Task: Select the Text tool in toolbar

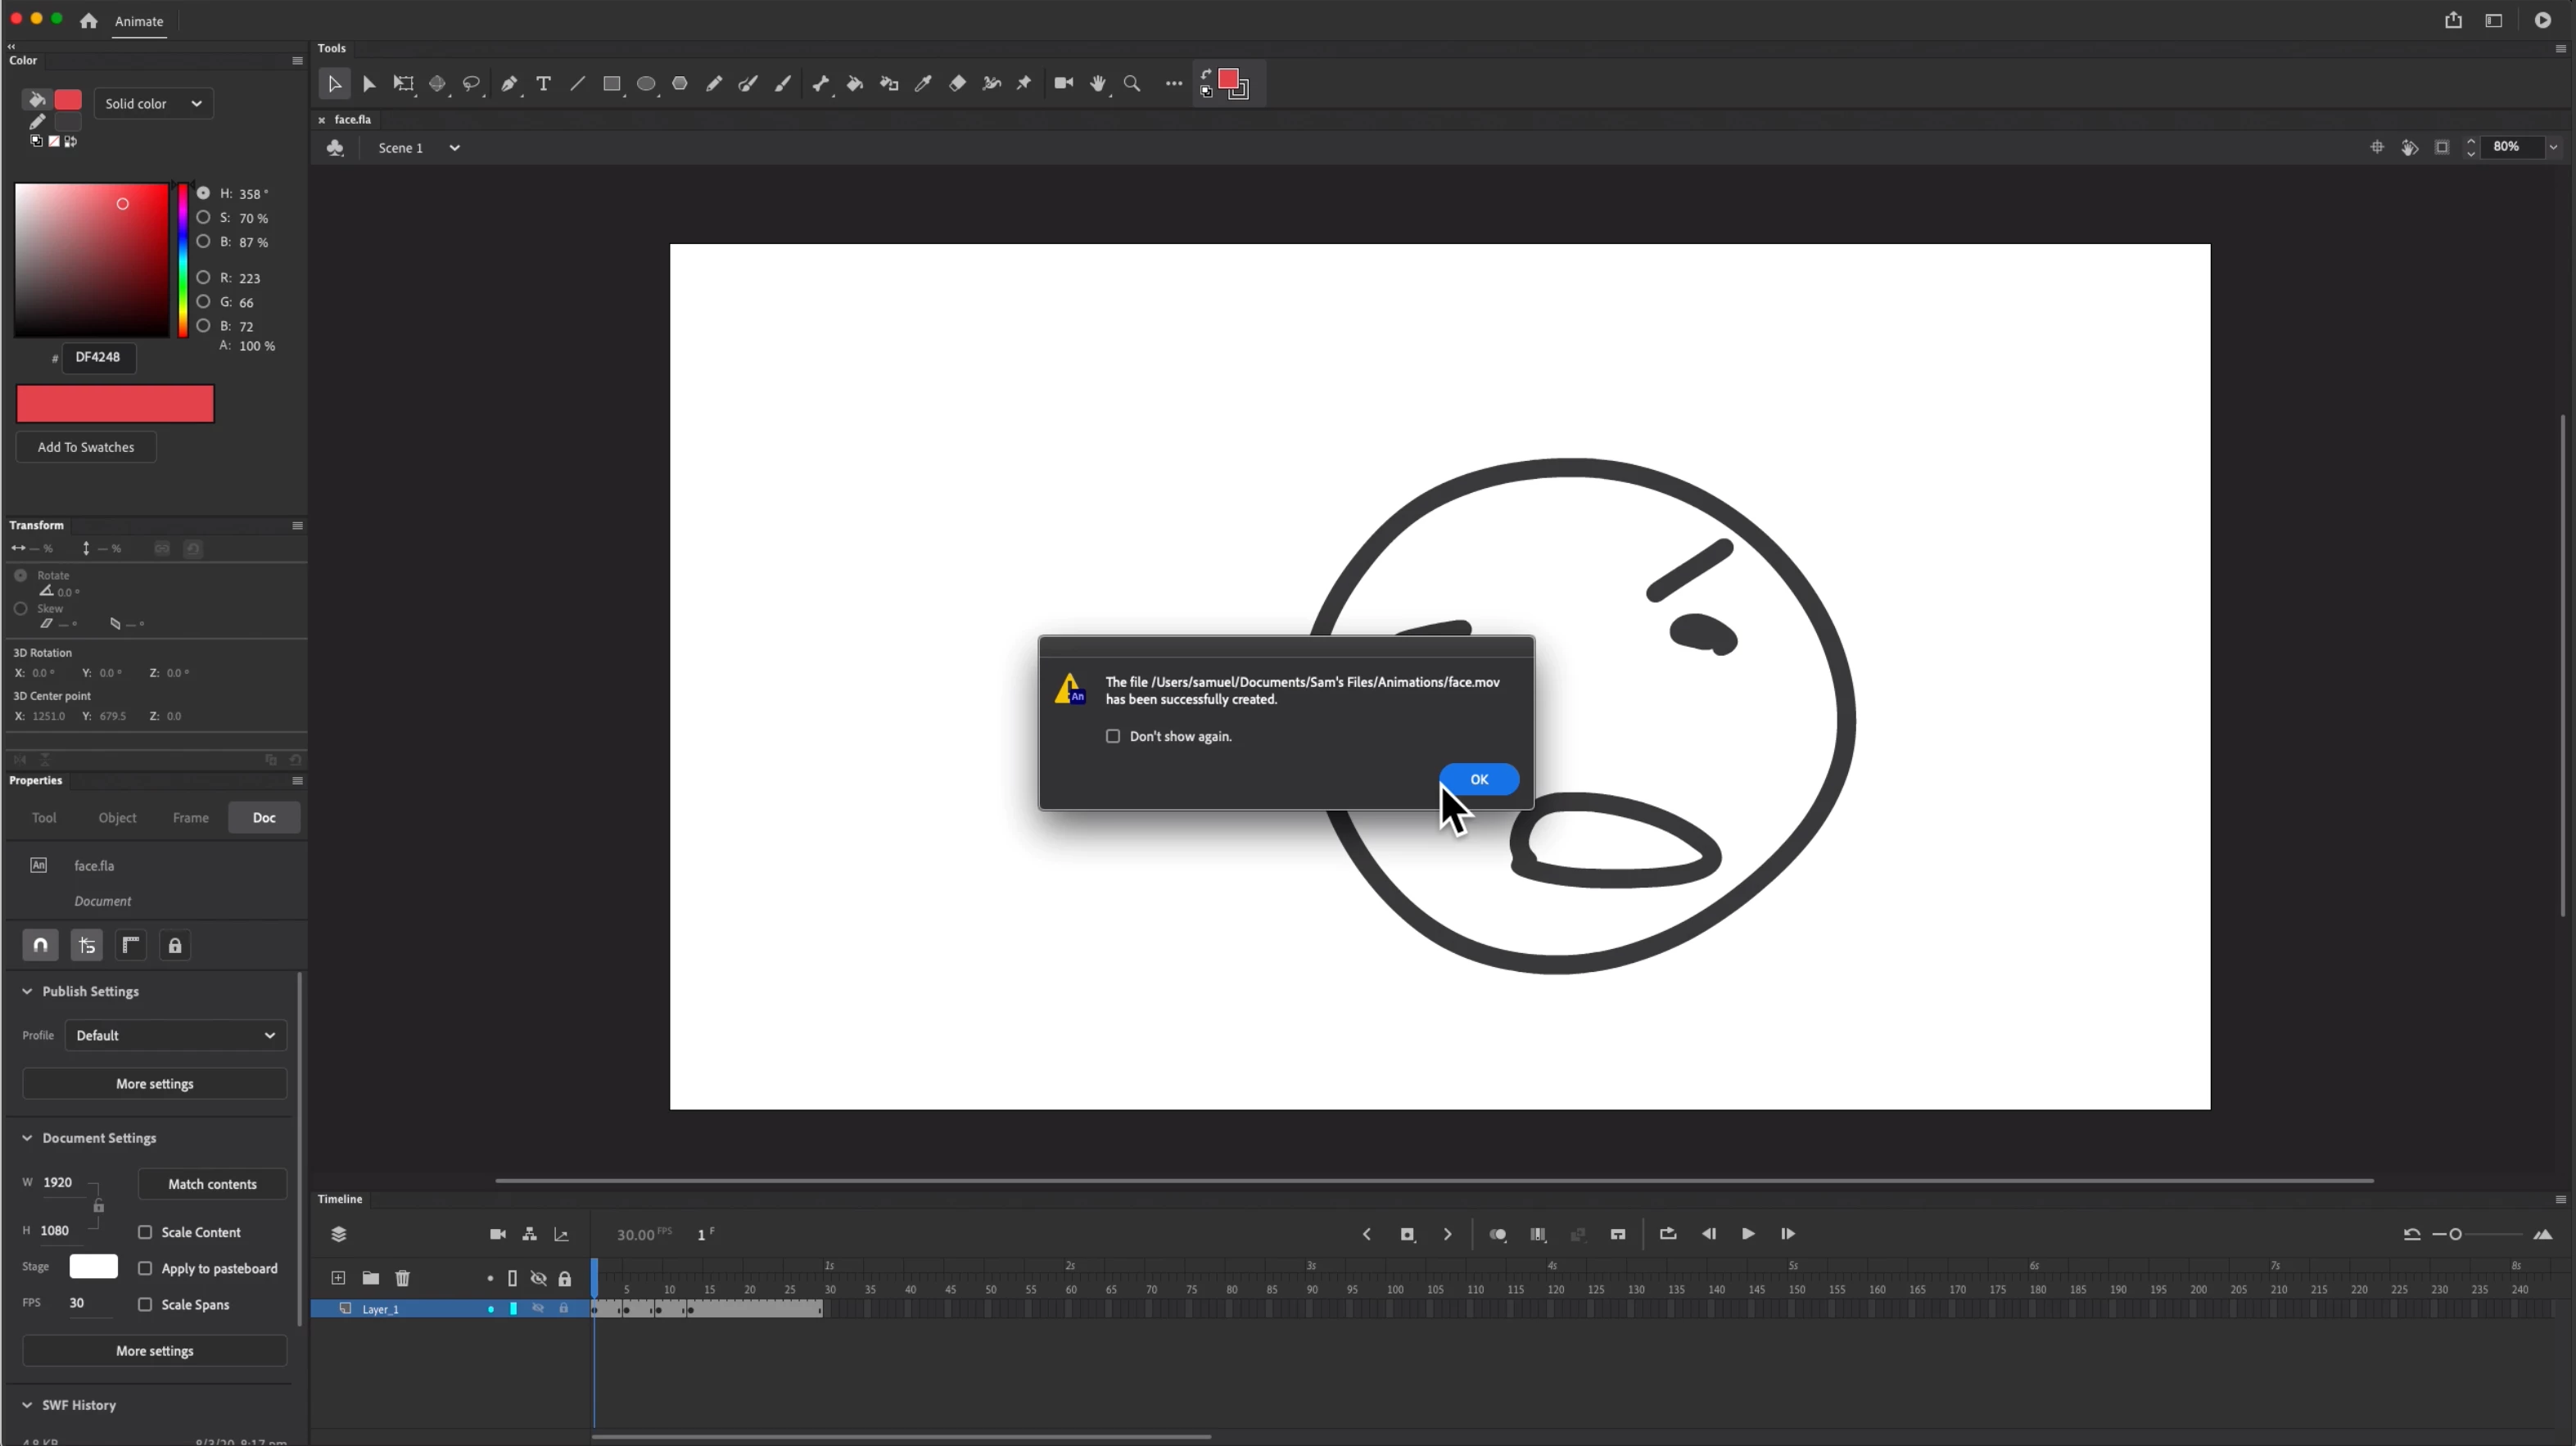Action: (x=543, y=84)
